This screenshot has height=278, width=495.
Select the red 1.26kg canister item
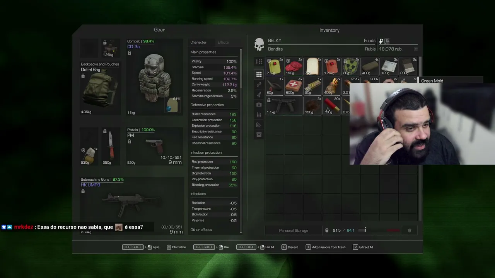331,66
